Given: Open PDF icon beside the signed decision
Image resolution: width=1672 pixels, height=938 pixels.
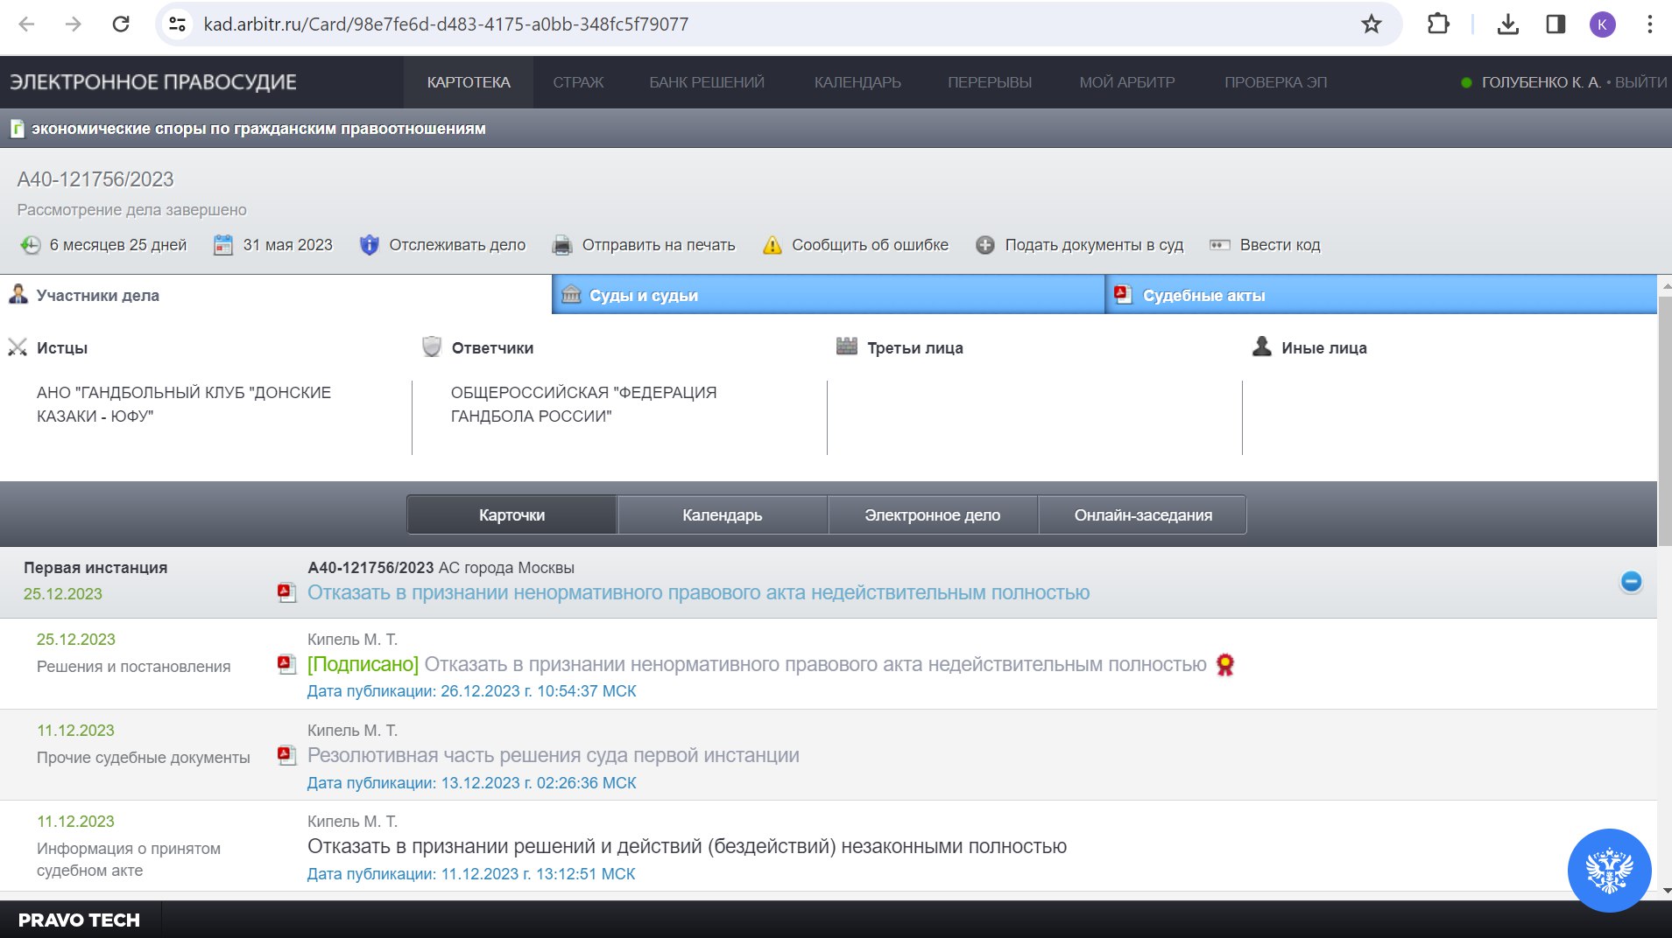Looking at the screenshot, I should (x=286, y=665).
